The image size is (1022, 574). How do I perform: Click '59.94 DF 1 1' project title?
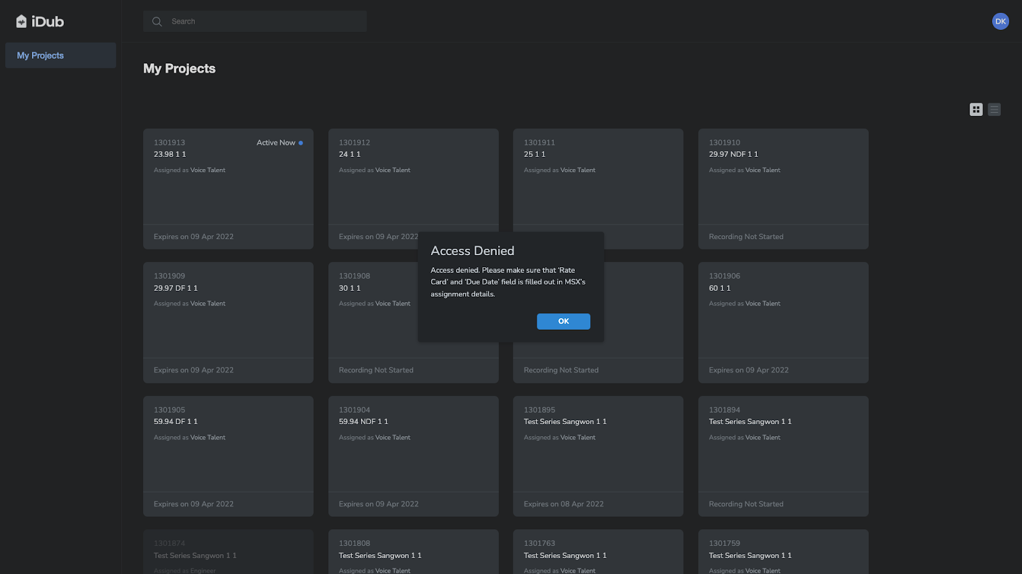tap(176, 422)
